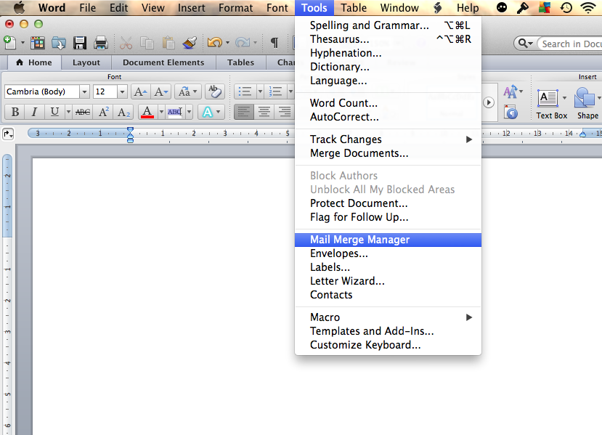
Task: Open the font name dropdown
Action: (x=84, y=92)
